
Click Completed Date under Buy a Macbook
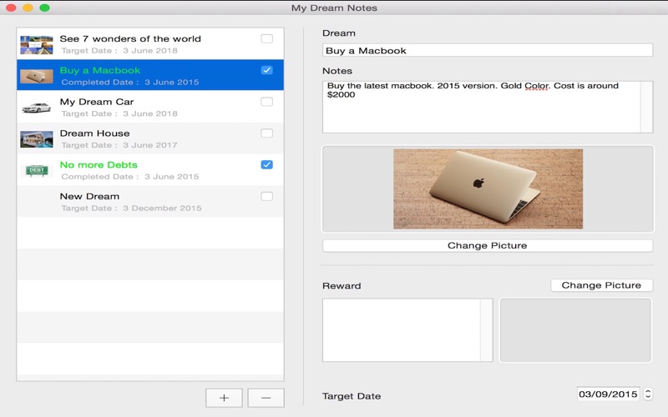tap(130, 82)
